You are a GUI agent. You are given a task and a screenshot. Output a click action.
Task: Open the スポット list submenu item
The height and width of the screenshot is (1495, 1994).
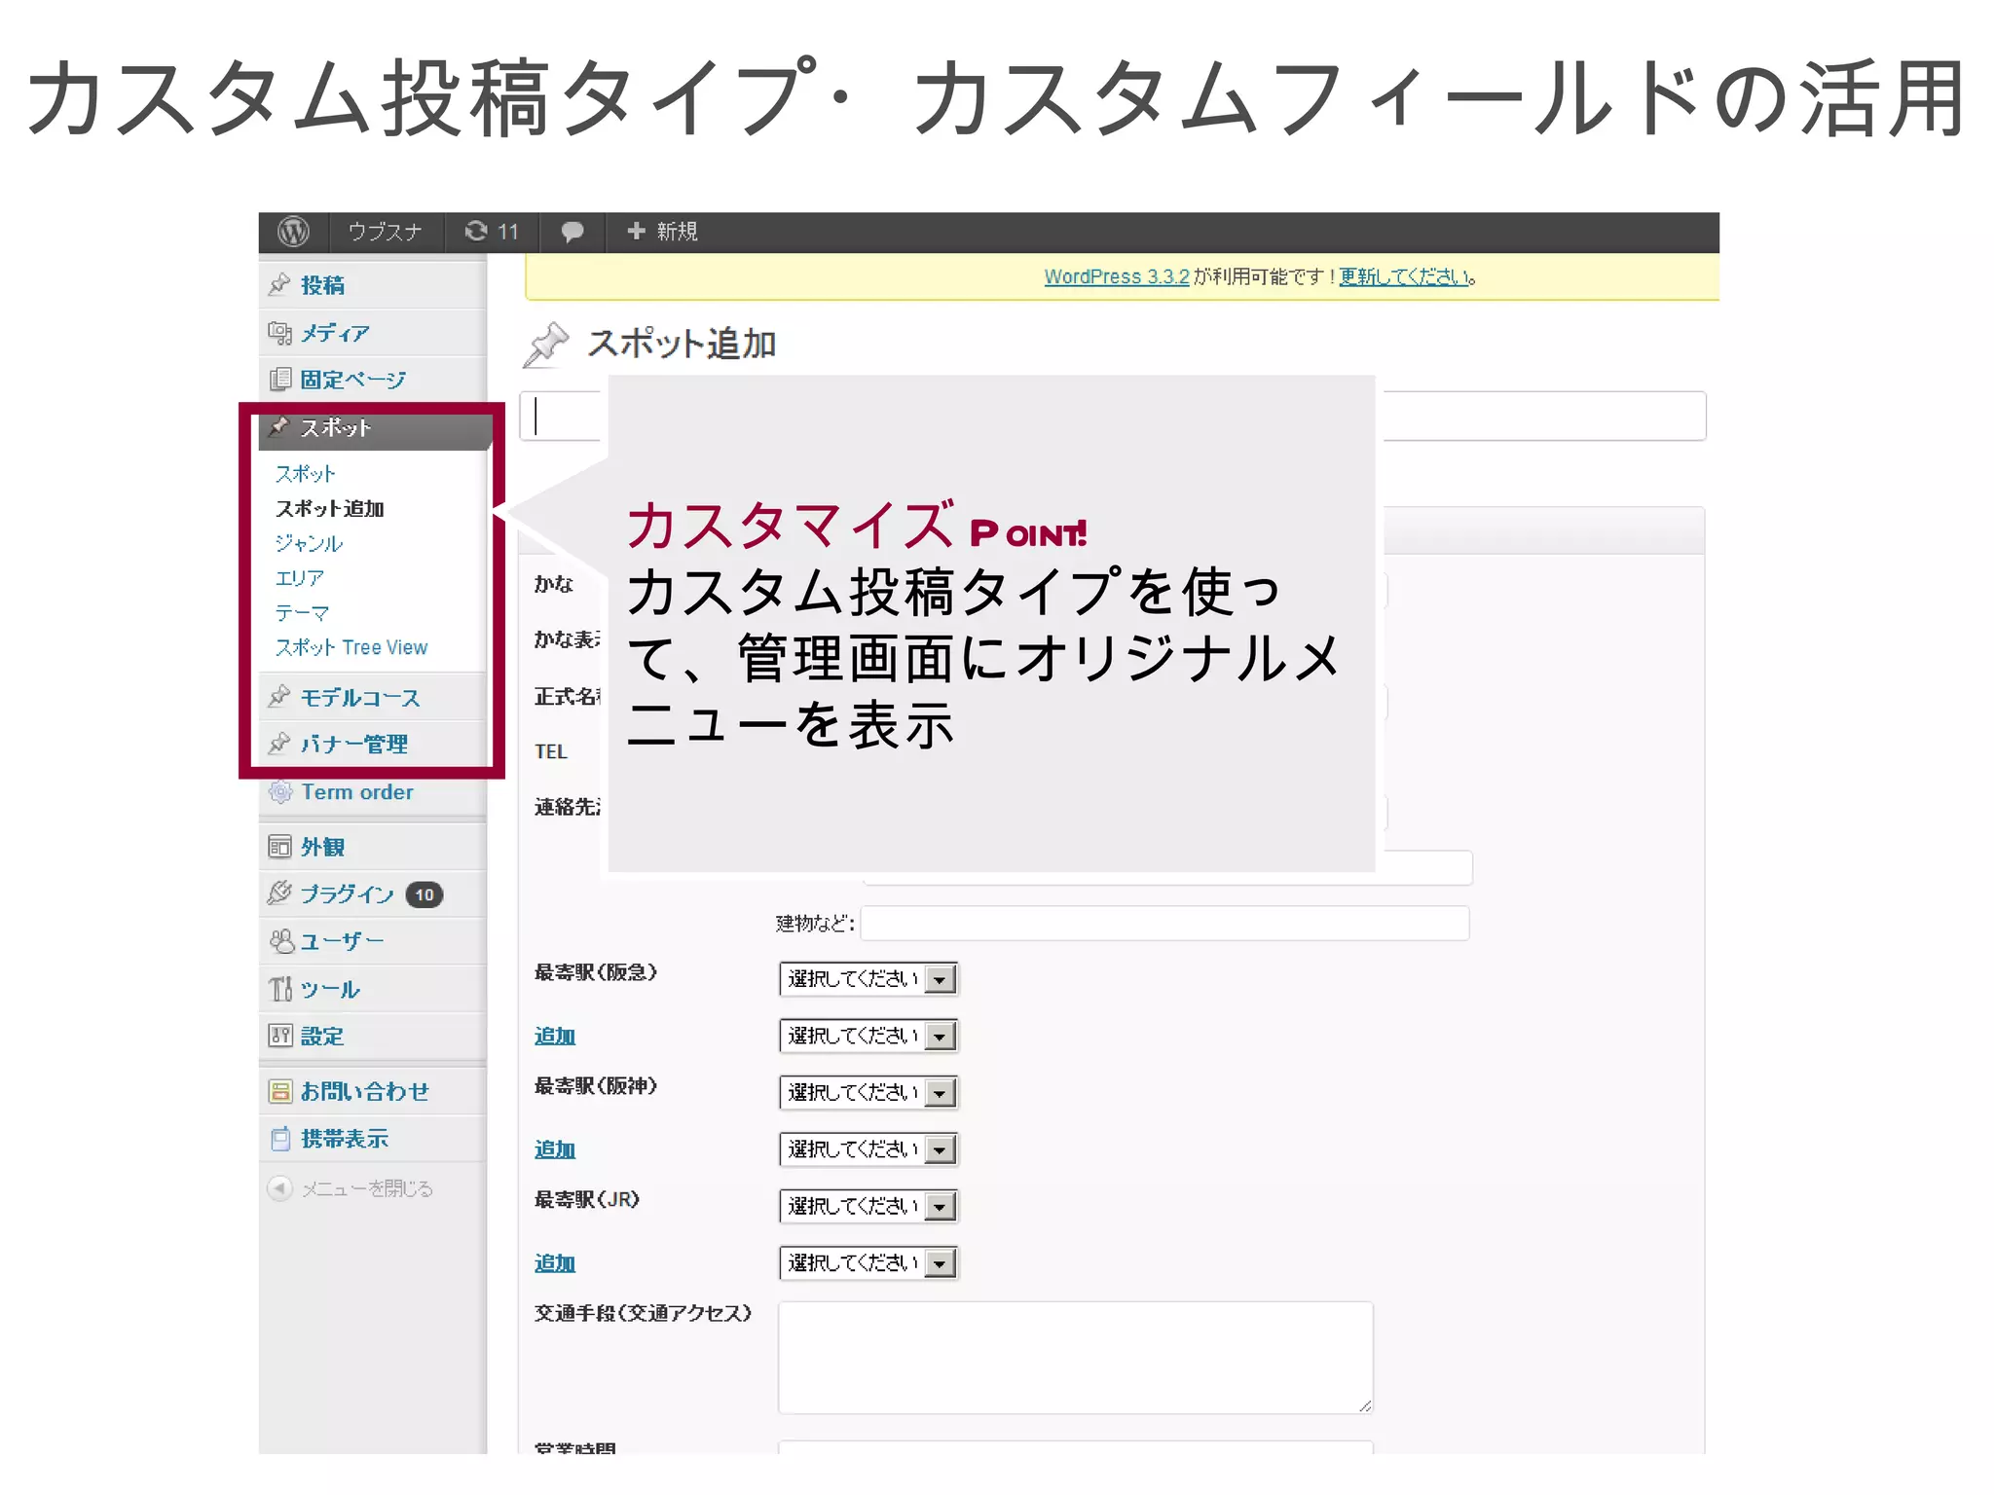305,474
